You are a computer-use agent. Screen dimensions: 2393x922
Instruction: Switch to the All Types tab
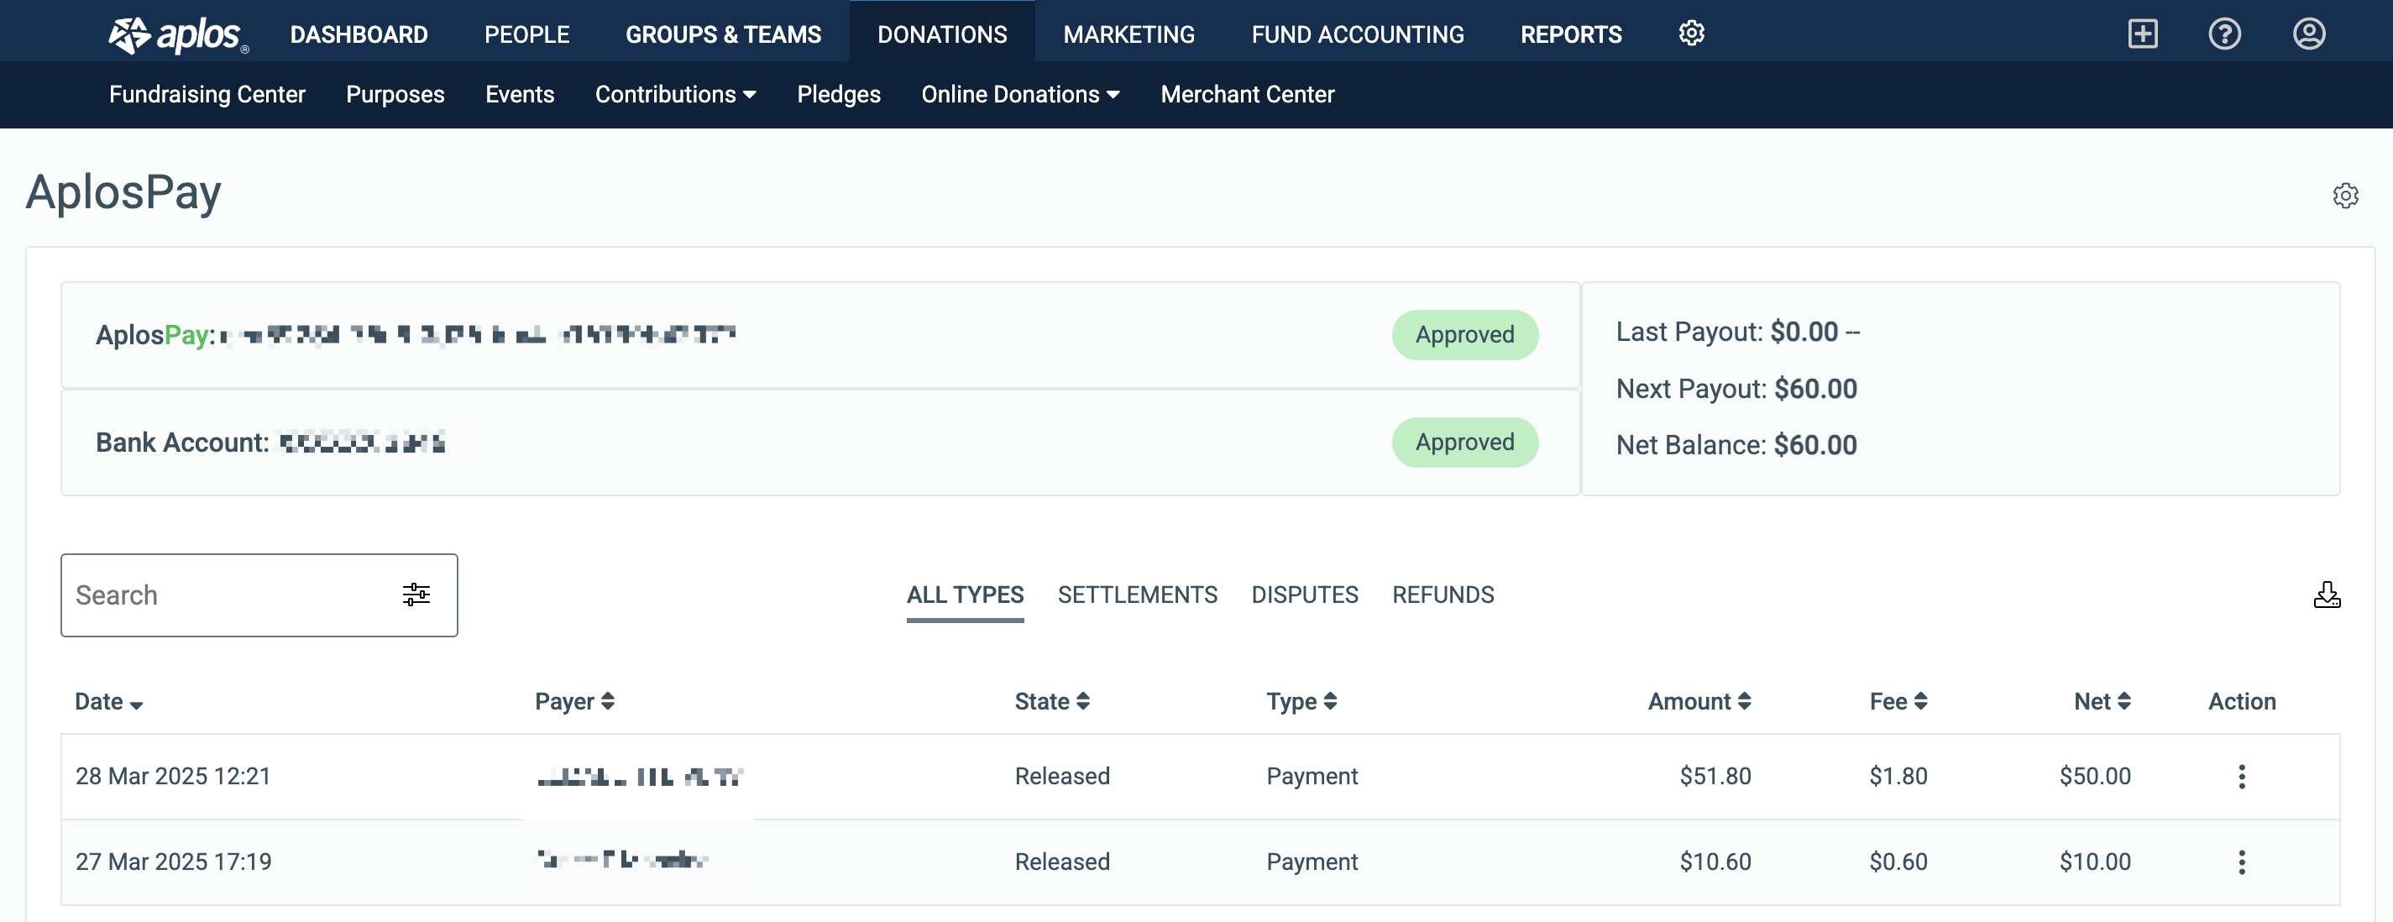pos(966,595)
